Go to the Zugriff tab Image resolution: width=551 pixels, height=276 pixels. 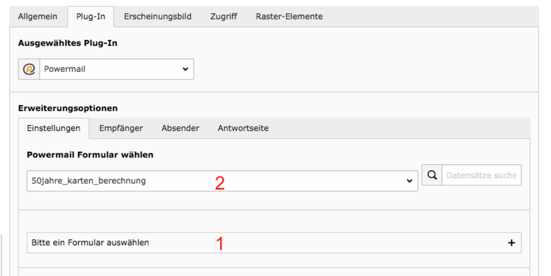coord(224,16)
